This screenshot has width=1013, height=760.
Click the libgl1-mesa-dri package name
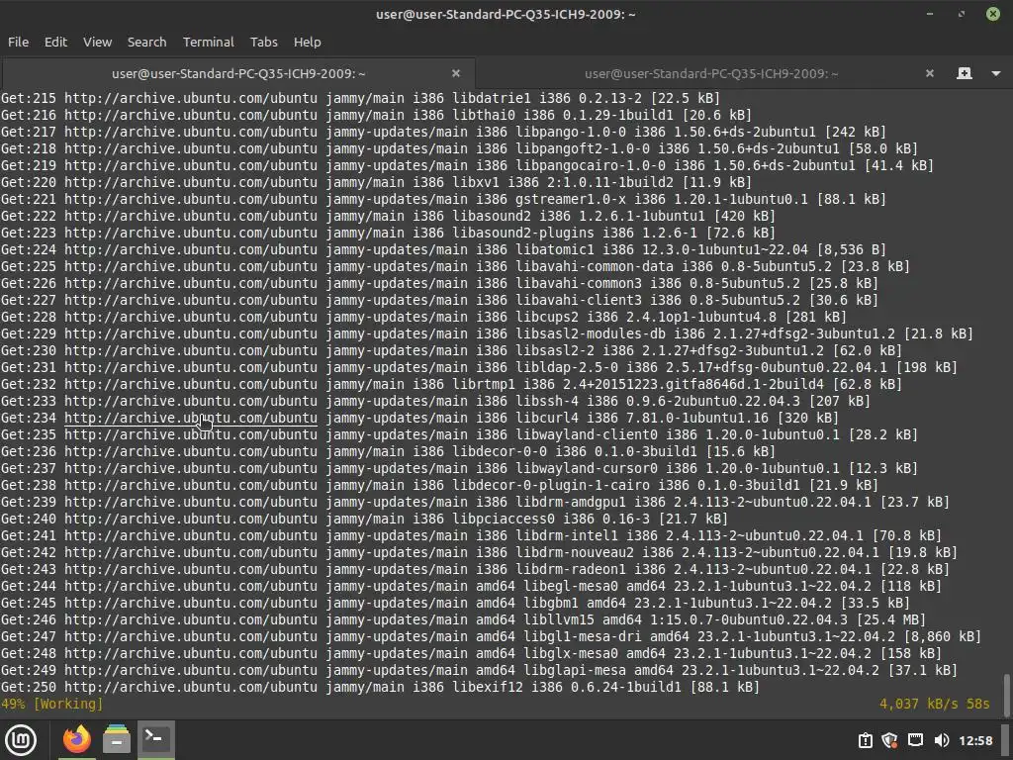click(582, 636)
